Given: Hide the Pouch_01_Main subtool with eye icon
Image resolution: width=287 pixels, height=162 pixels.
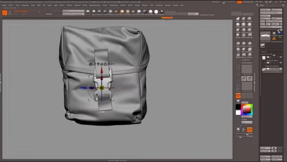Looking at the screenshot, I should (x=280, y=57).
